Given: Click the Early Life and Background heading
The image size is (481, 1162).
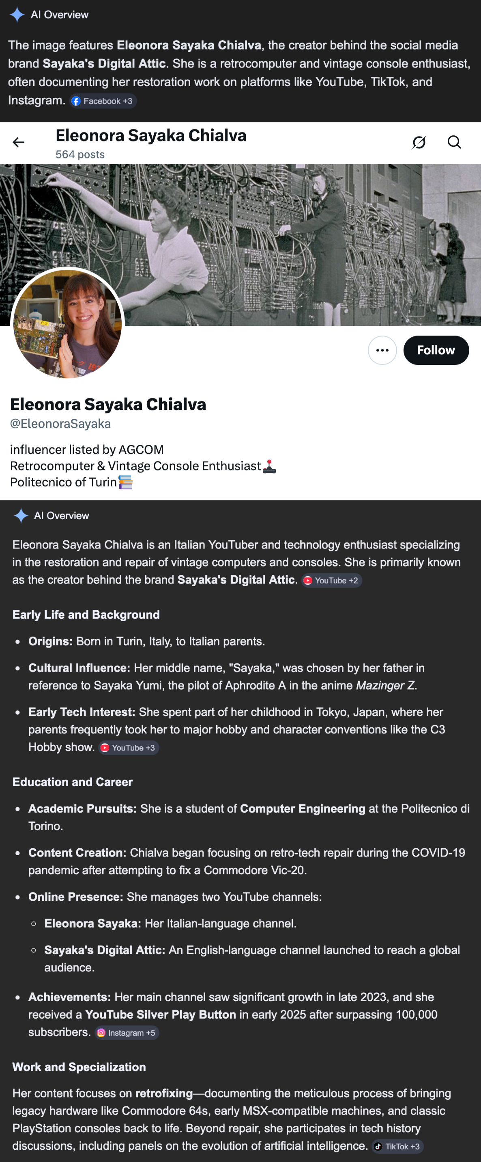Looking at the screenshot, I should click(x=86, y=614).
